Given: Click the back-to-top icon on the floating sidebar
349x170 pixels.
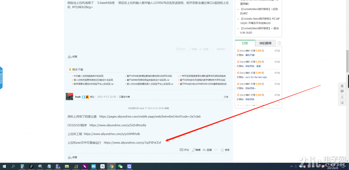Looking at the screenshot, I should pos(342,97).
